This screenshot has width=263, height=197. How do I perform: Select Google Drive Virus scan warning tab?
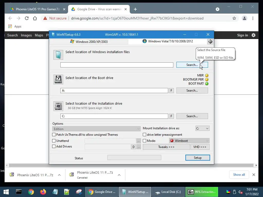[99, 9]
